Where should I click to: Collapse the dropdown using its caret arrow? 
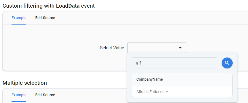pos(180,48)
